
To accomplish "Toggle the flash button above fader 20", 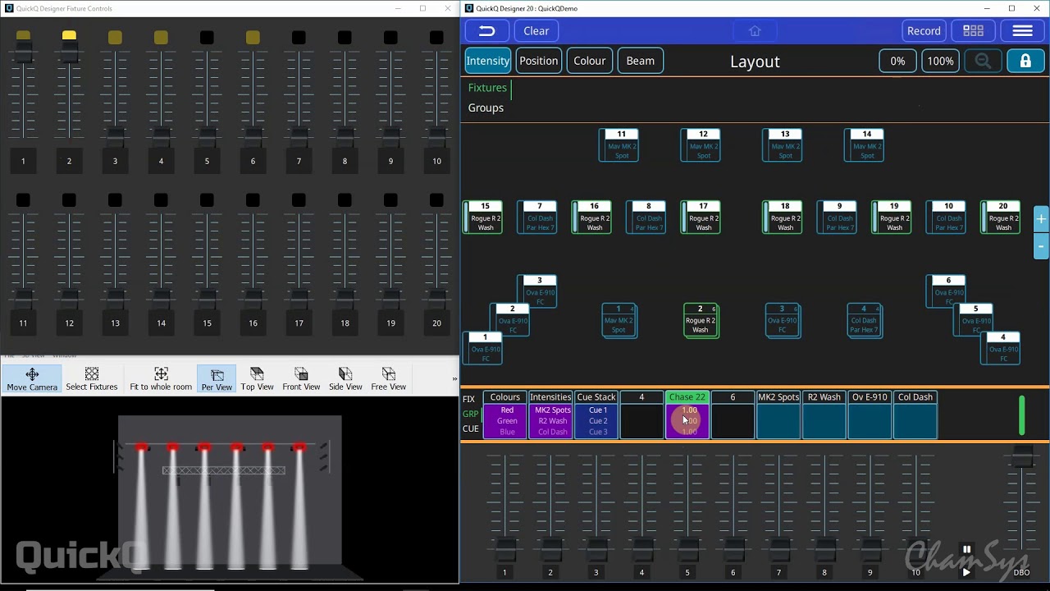I will click(436, 199).
